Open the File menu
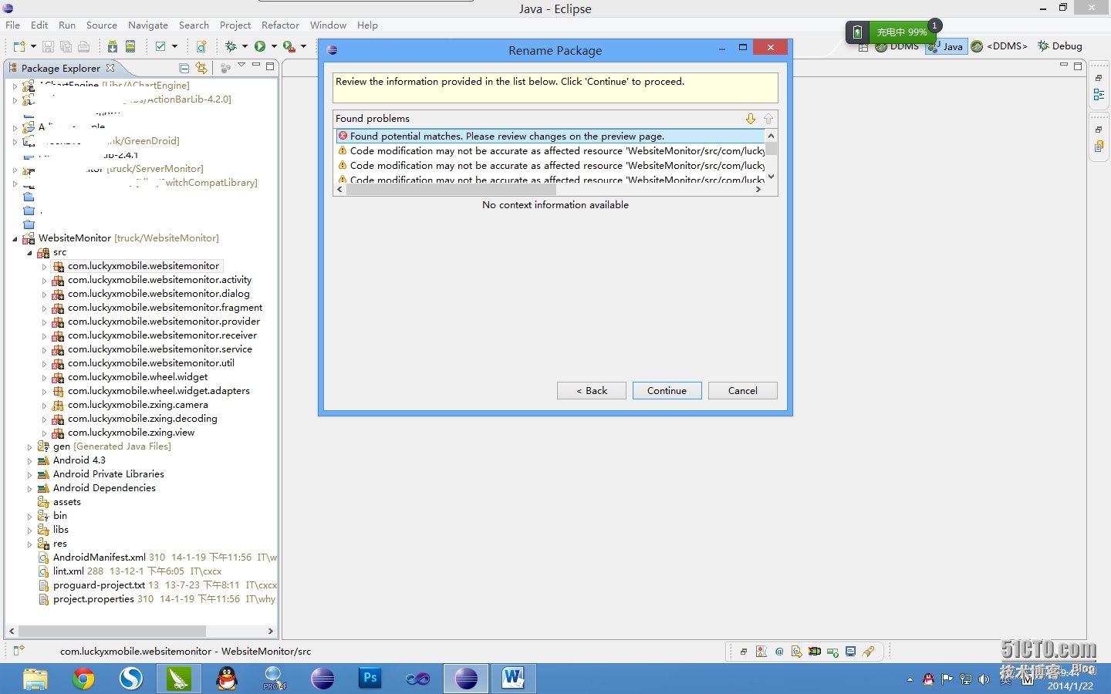Image resolution: width=1111 pixels, height=694 pixels. pyautogui.click(x=13, y=25)
